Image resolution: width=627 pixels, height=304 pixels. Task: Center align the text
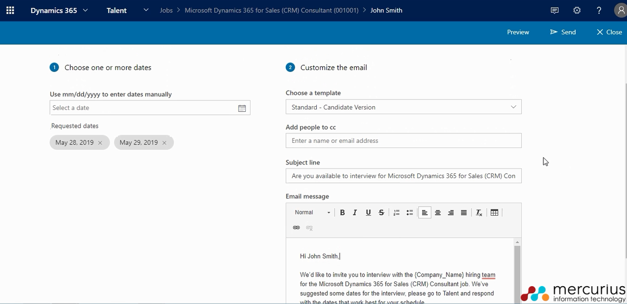coord(438,212)
